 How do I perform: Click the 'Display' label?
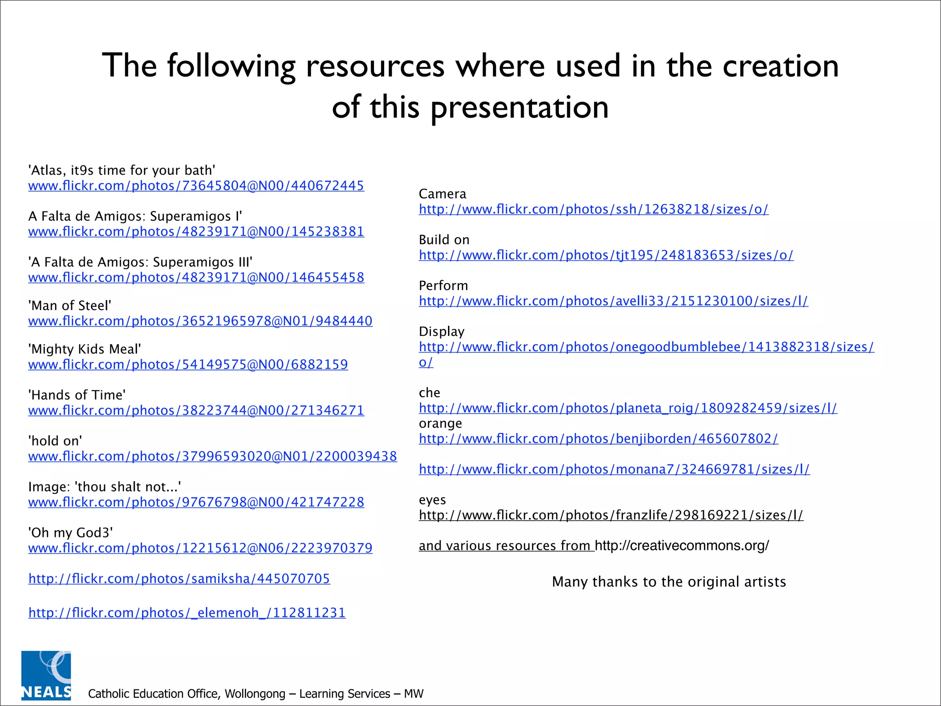(442, 332)
